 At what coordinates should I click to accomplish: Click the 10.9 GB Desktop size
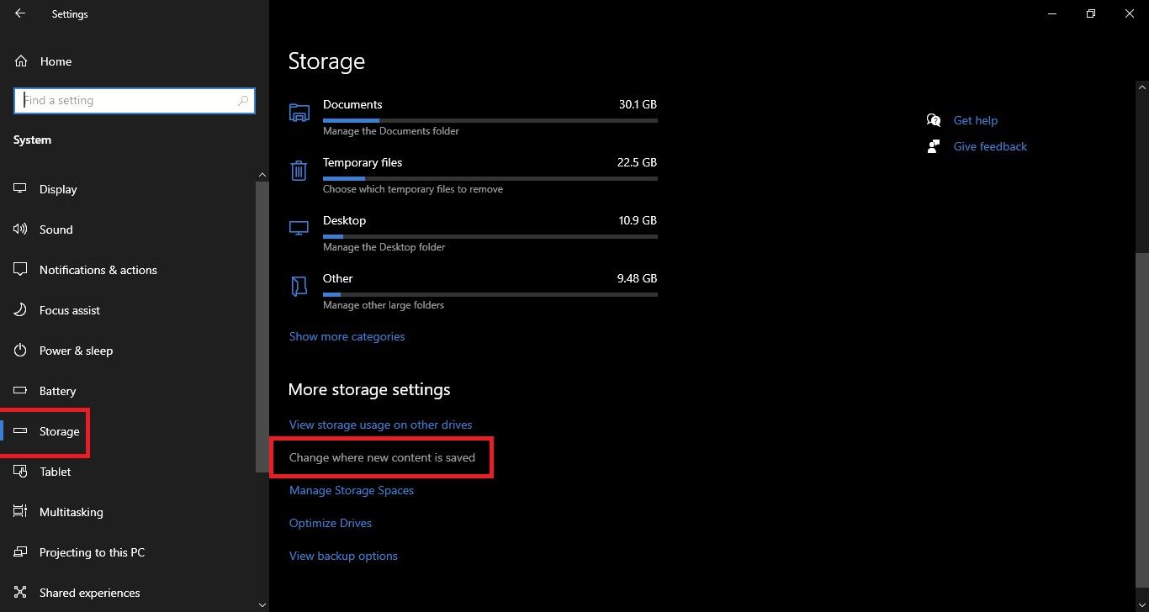click(x=638, y=220)
